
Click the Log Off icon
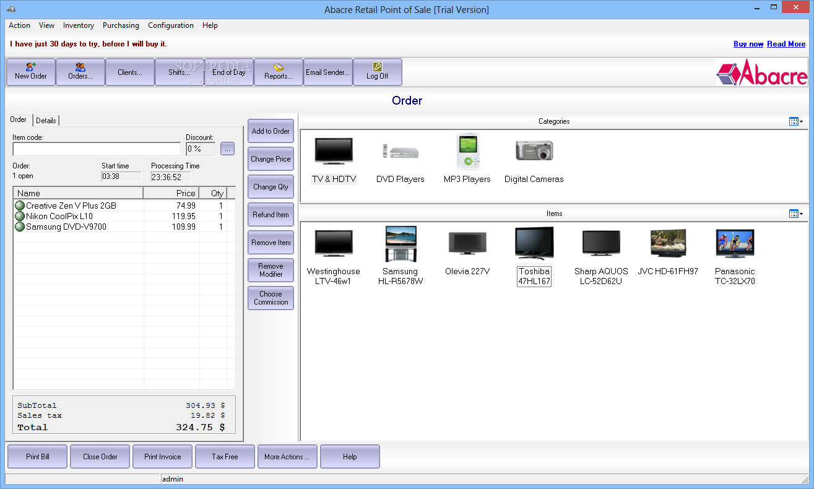coord(377,72)
